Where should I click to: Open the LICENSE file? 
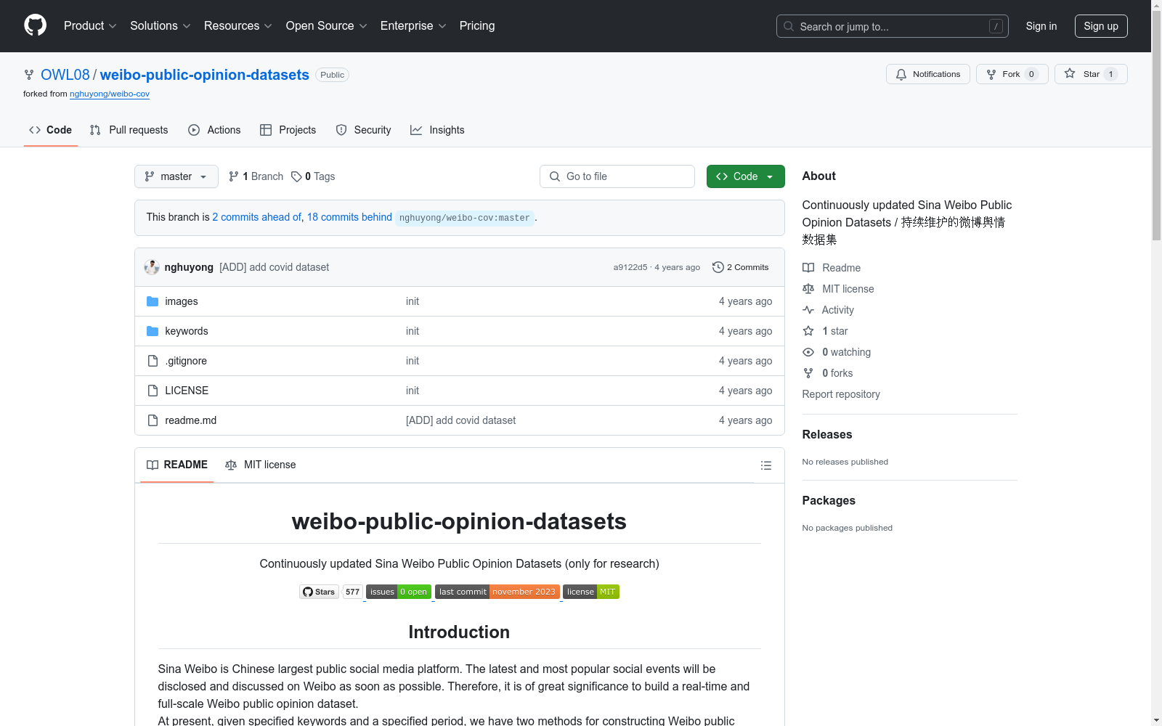(187, 391)
